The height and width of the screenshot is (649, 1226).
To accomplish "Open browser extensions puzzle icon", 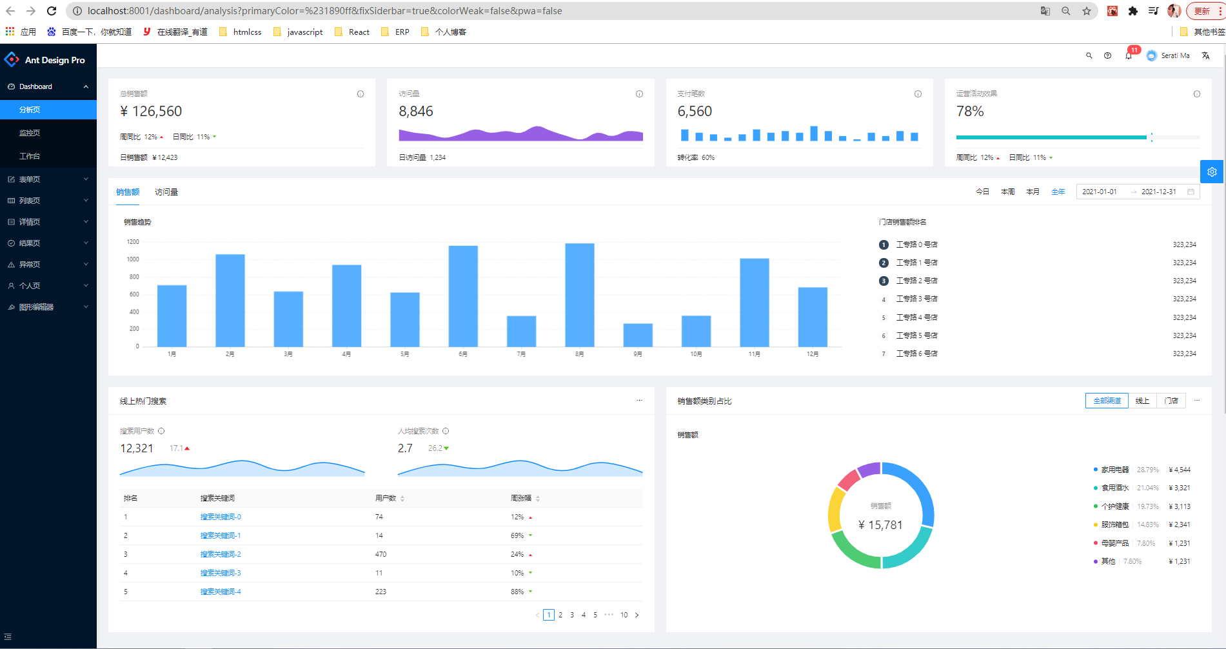I will click(1133, 11).
